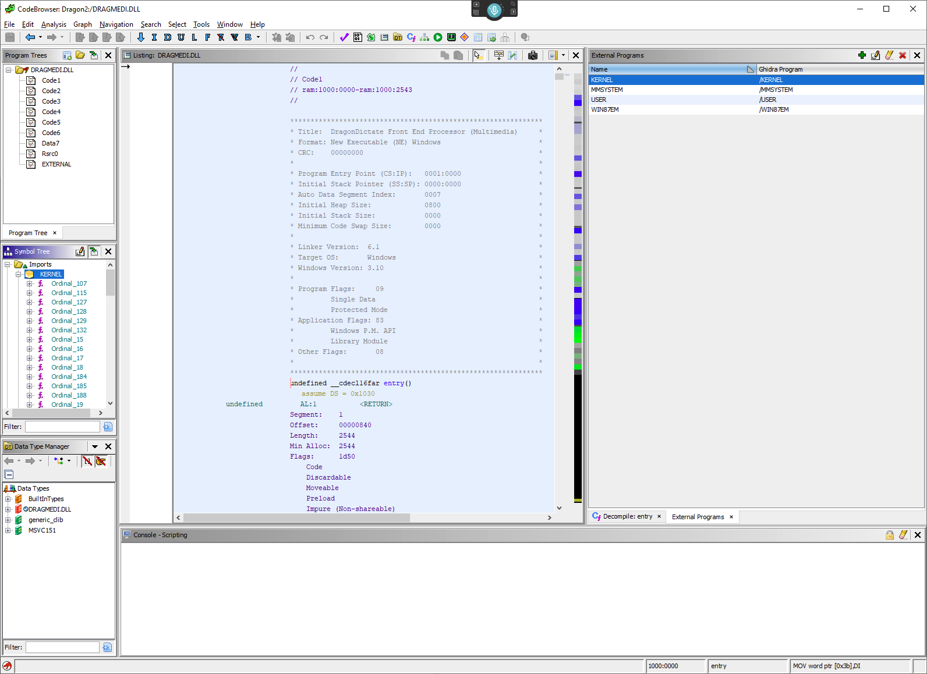Expand Ordinal_107 in the Symbol Tree
This screenshot has width=927, height=674.
click(29, 284)
